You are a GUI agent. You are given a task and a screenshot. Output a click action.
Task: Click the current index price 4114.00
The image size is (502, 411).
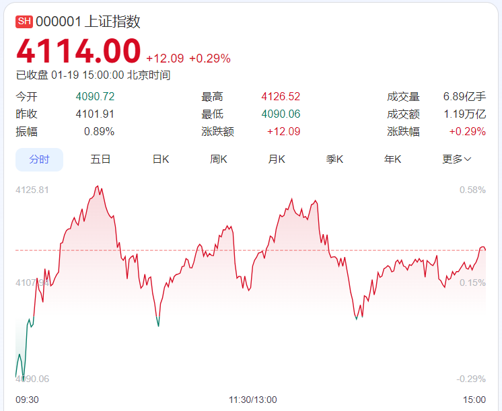79,51
